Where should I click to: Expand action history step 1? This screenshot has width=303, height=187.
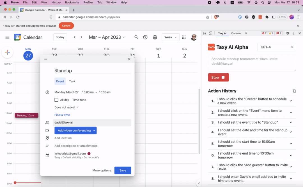(291, 101)
